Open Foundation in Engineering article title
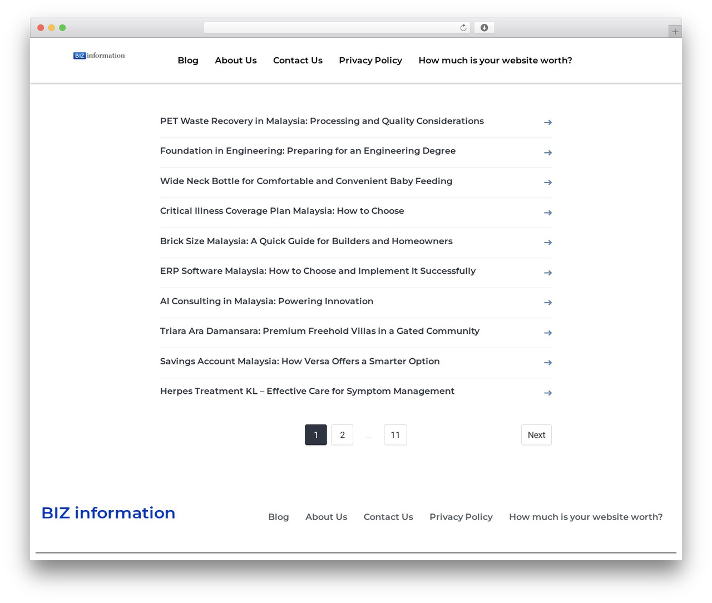Screen dimensions: 712x603 pyautogui.click(x=308, y=151)
